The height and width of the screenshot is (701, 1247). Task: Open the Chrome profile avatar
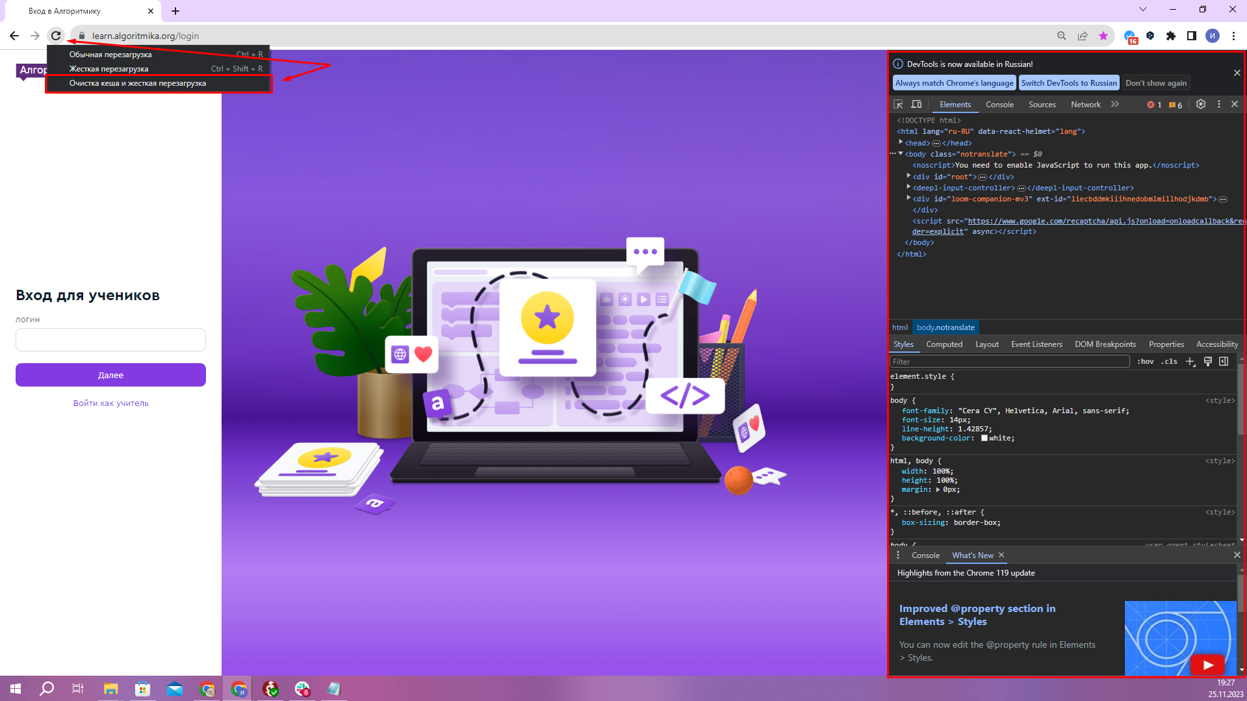1213,36
